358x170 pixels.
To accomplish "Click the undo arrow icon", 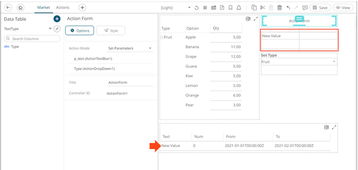I will (288, 7).
